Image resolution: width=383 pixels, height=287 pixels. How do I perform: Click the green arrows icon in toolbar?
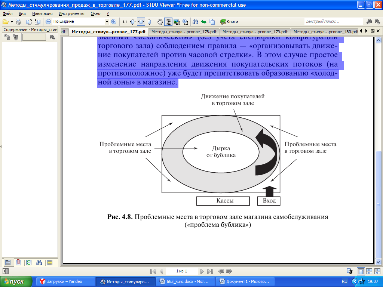(x=204, y=22)
